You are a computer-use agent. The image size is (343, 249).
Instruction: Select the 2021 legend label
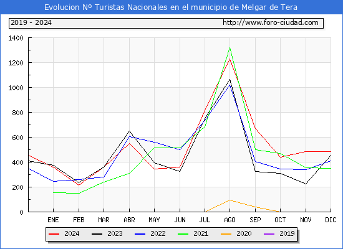201,233
